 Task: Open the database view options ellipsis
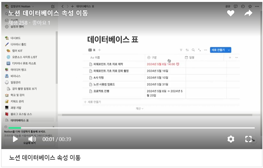[x=205, y=50]
